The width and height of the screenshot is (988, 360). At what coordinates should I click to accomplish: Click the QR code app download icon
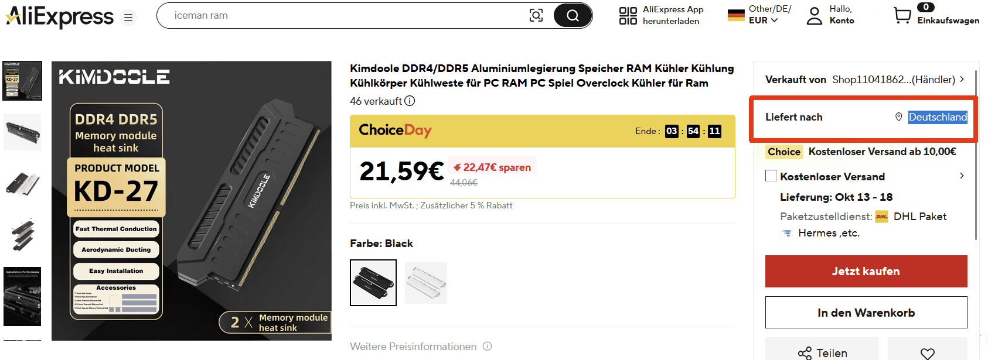pos(628,16)
